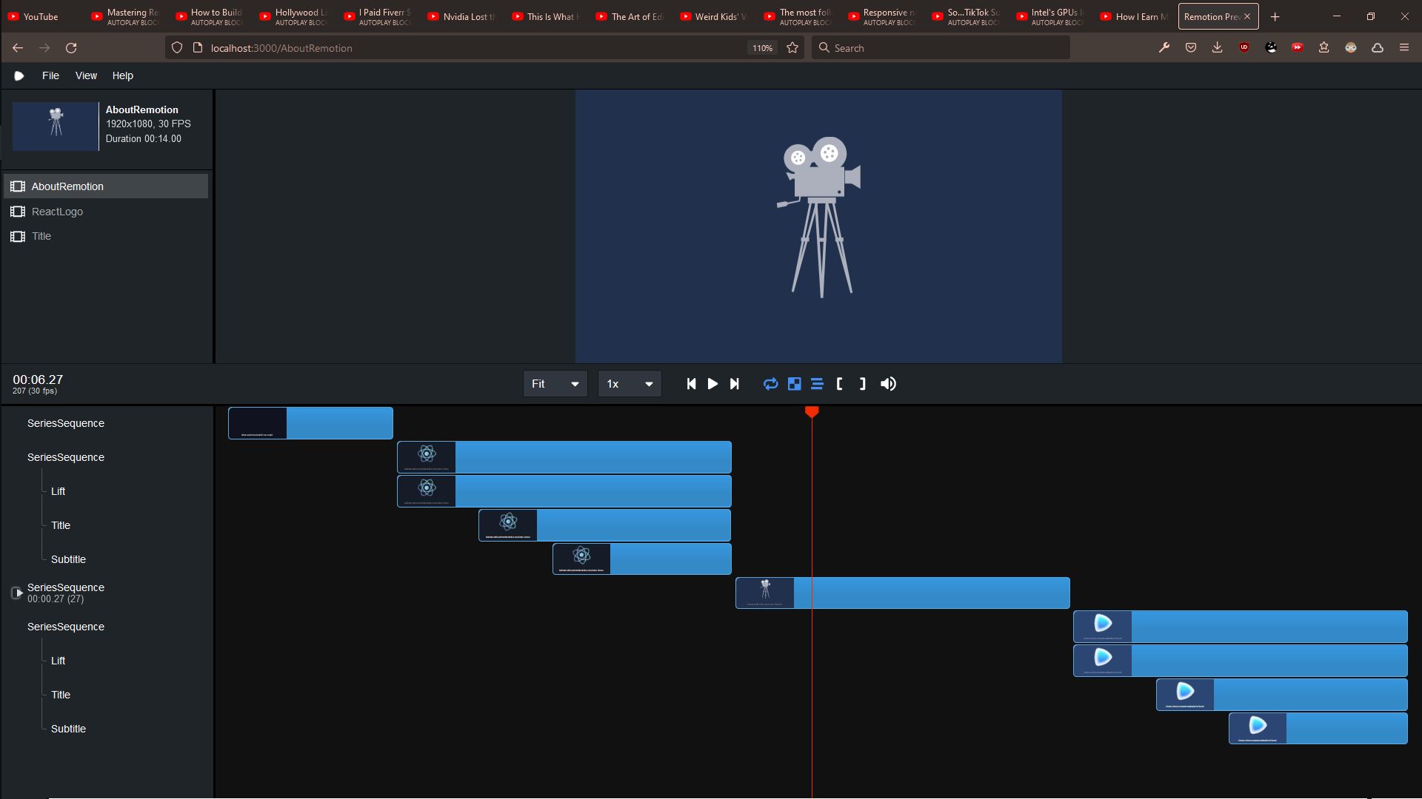
Task: Click the AboutRemotion composition thumbnail
Action: pyautogui.click(x=56, y=127)
